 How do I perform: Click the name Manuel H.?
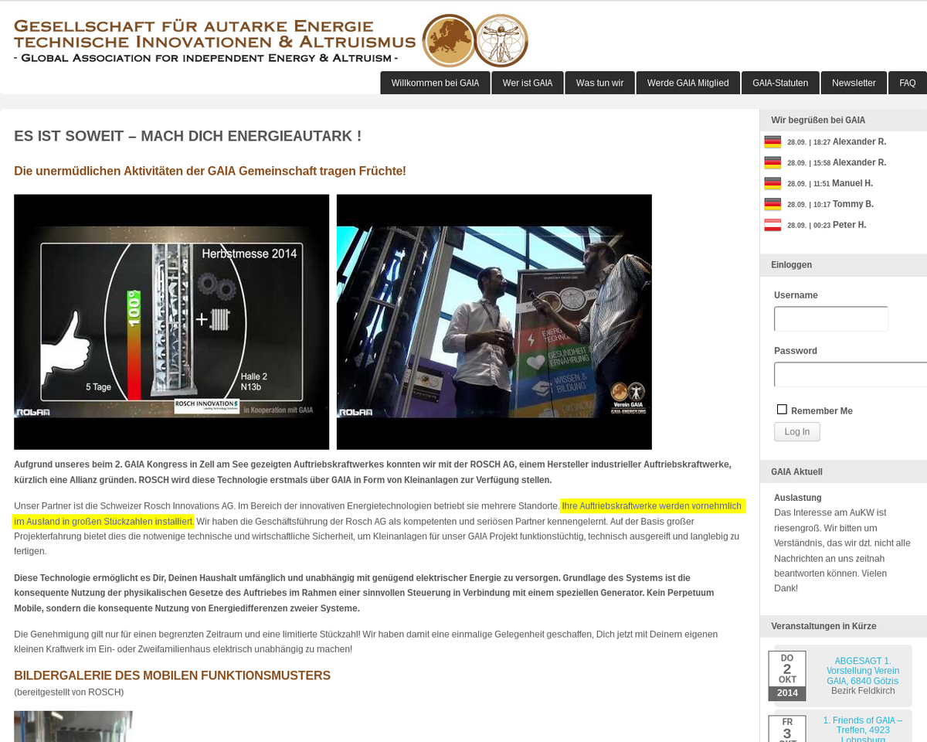pos(852,184)
